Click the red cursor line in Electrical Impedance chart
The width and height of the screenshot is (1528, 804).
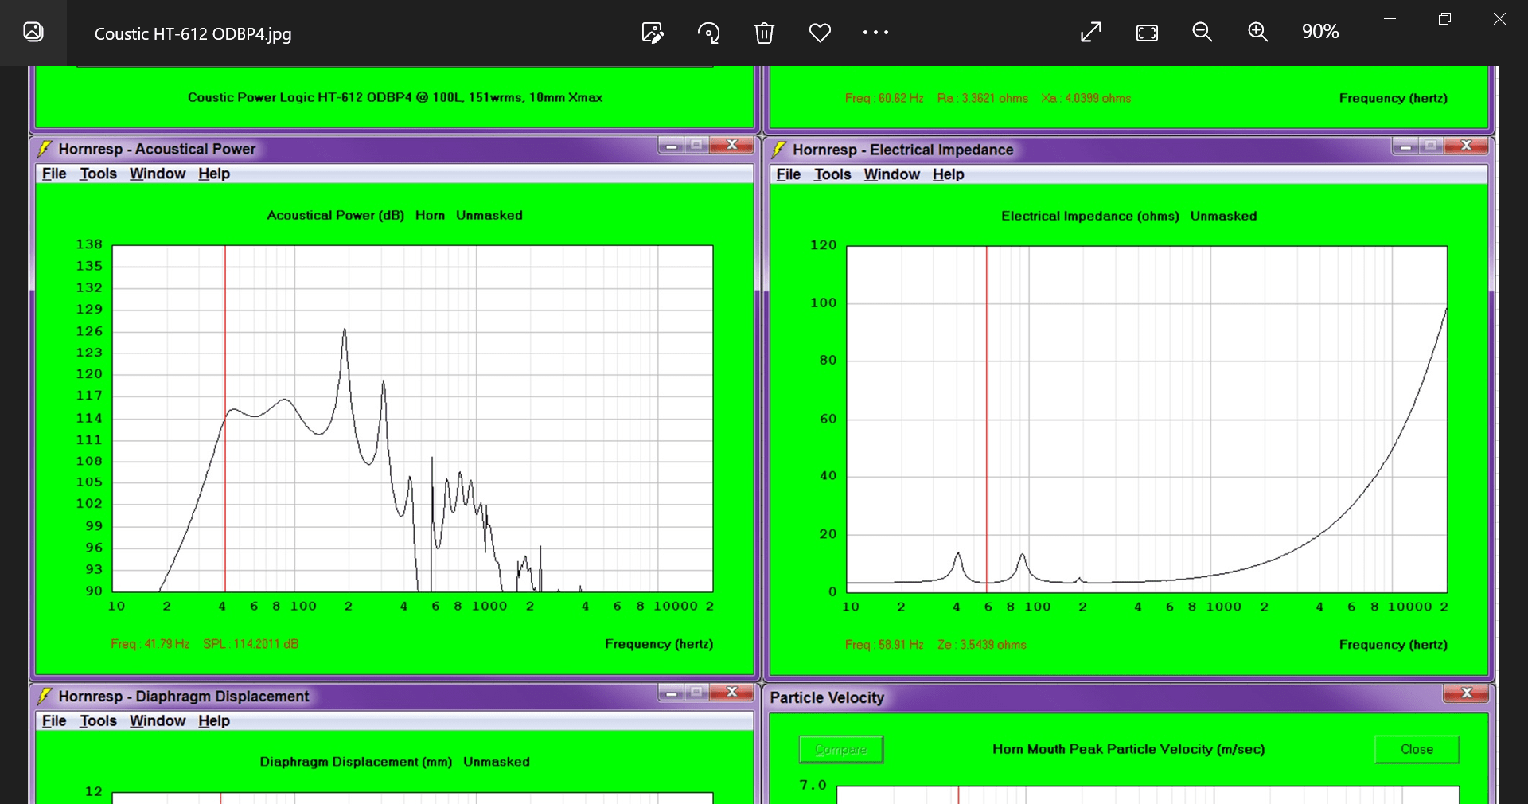coord(987,419)
